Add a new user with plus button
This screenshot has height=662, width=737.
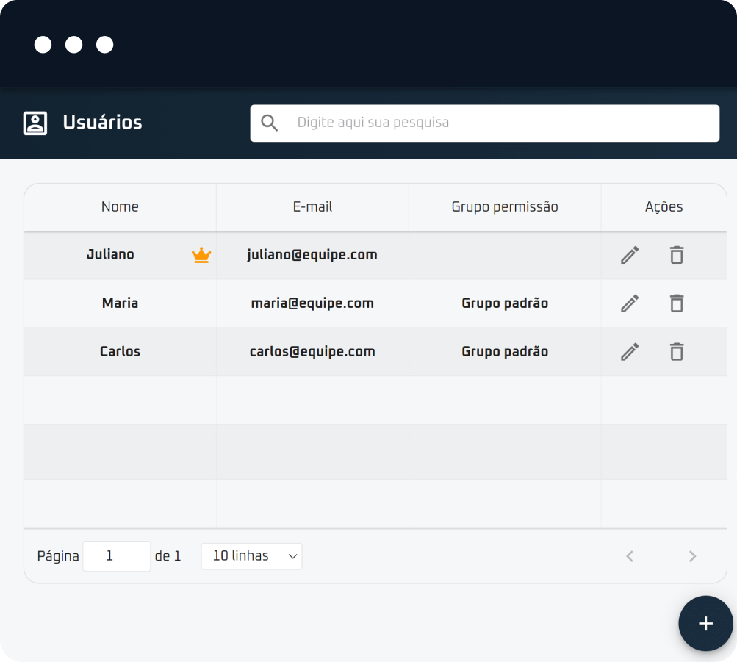705,623
